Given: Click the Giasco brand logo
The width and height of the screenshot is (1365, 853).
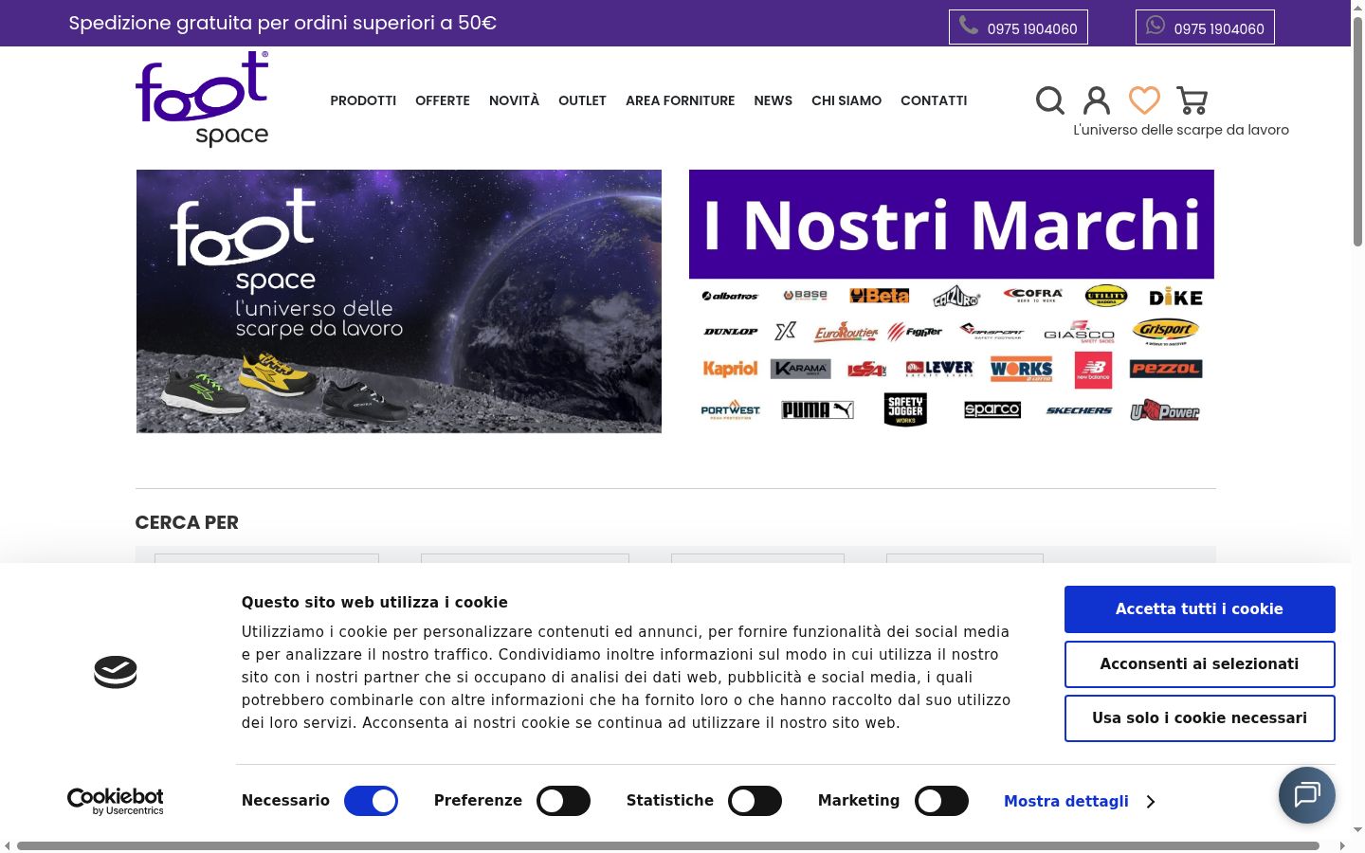Looking at the screenshot, I should click(x=1079, y=332).
